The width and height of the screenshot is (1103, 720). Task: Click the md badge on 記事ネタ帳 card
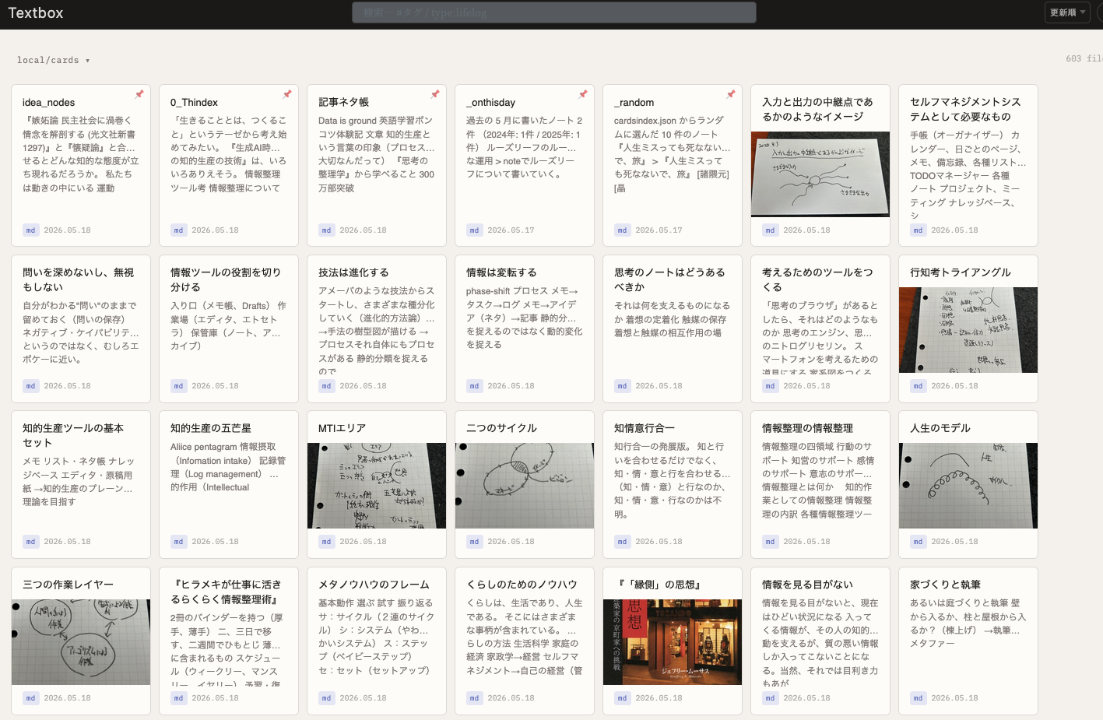click(x=326, y=230)
